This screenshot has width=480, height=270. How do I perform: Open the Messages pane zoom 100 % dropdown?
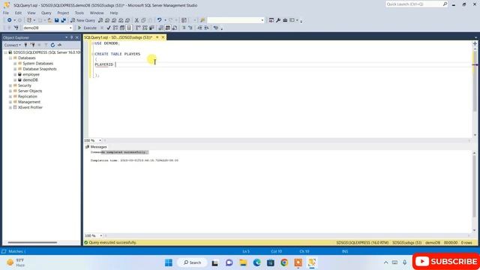click(x=100, y=235)
